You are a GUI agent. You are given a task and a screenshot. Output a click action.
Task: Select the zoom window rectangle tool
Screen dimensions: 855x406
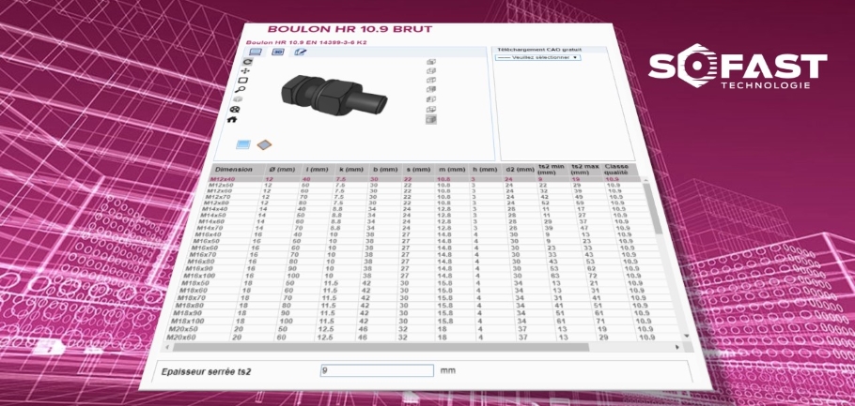(x=243, y=80)
